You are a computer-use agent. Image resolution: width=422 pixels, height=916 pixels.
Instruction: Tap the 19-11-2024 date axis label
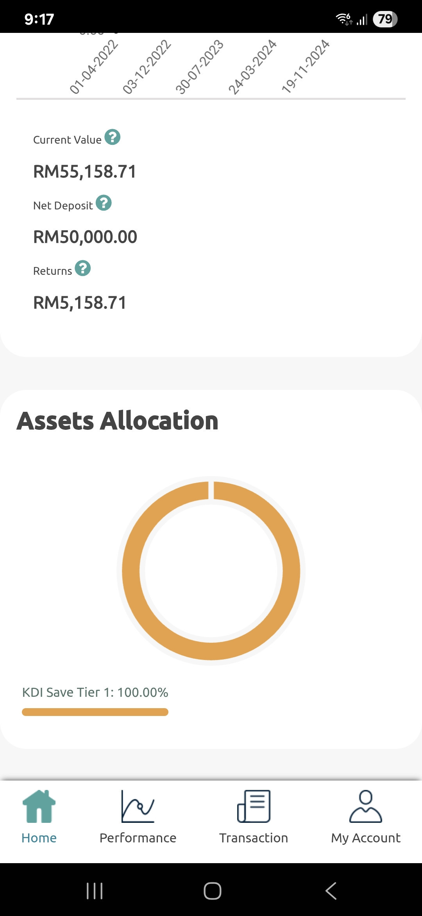coord(306,66)
